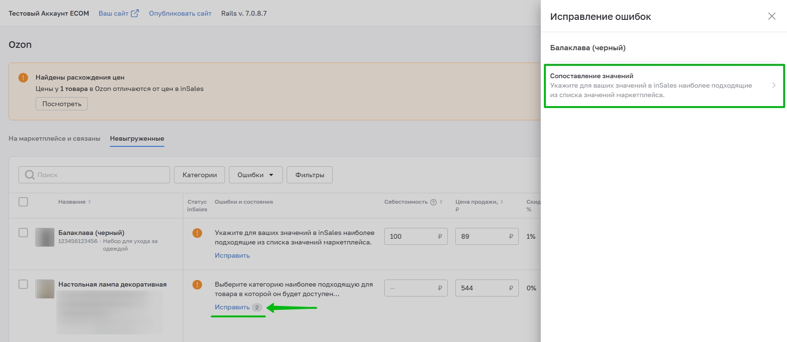Click the Rails v. 7.0.8.7 version label
787x342 pixels.
click(x=244, y=13)
